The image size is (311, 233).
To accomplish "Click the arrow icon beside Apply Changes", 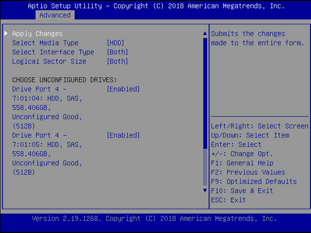I will pos(6,33).
